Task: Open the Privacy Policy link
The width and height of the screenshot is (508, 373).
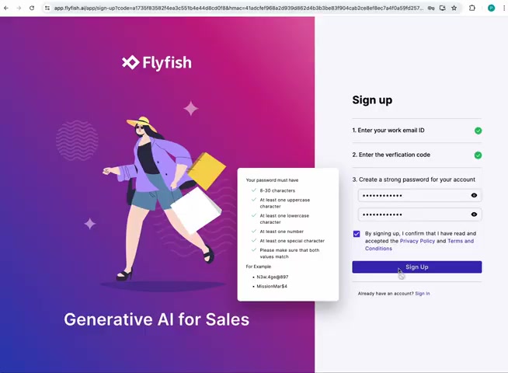Action: click(x=417, y=241)
